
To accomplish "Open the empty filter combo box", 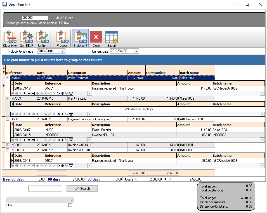I will click(40, 200).
